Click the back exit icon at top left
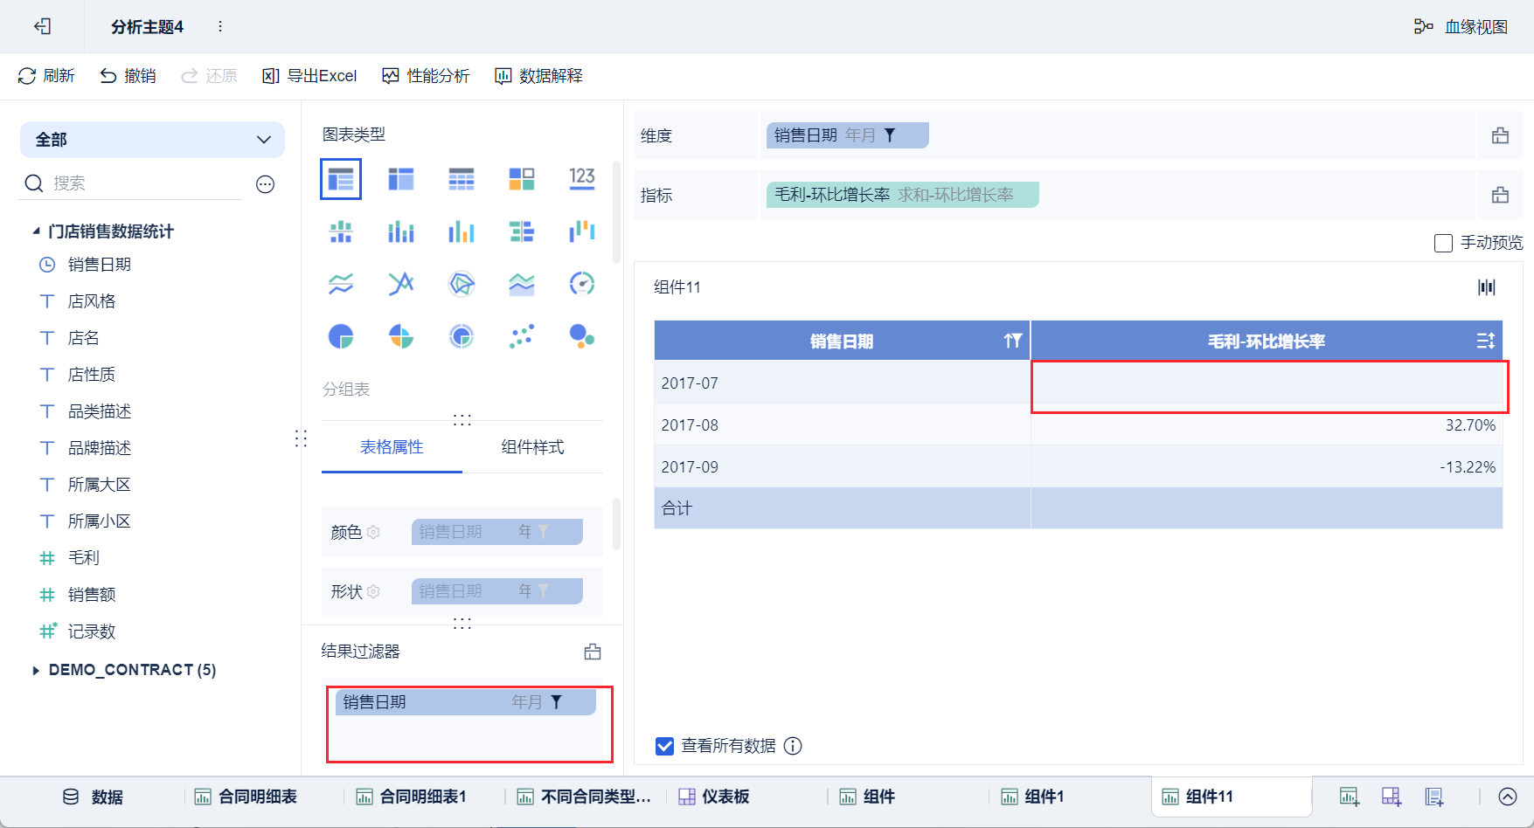The width and height of the screenshot is (1534, 828). point(42,26)
